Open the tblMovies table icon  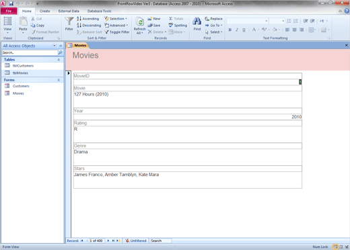pos(7,73)
